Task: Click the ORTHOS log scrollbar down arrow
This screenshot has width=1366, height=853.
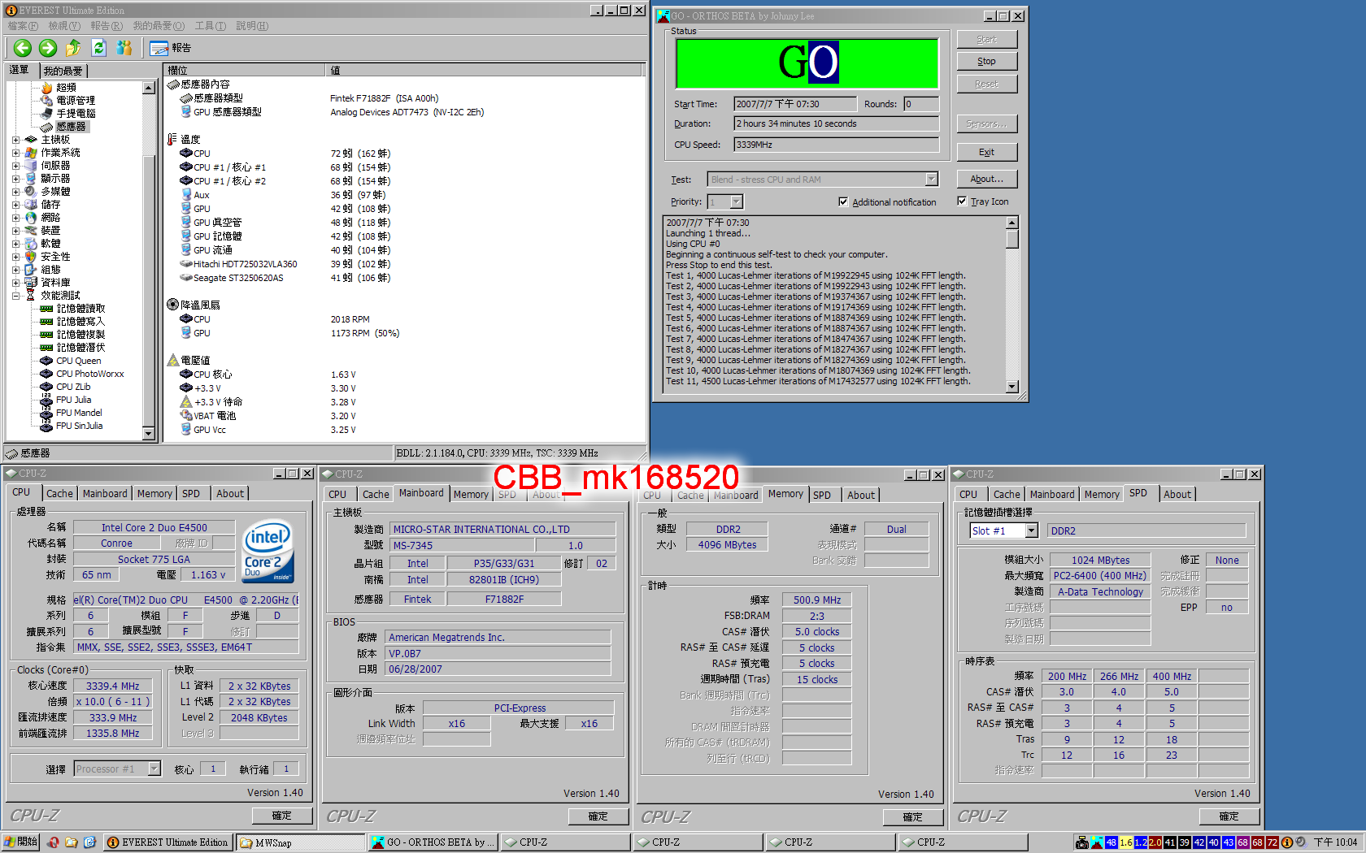Action: [x=1012, y=387]
